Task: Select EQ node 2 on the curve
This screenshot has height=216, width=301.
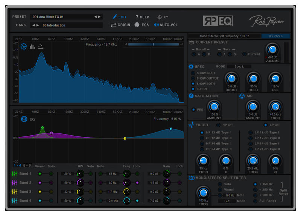Action: [51, 133]
